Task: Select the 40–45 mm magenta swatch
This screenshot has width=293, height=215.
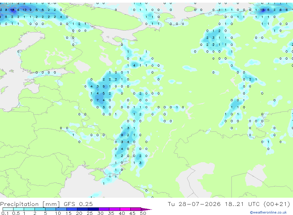Action: click(x=125, y=209)
